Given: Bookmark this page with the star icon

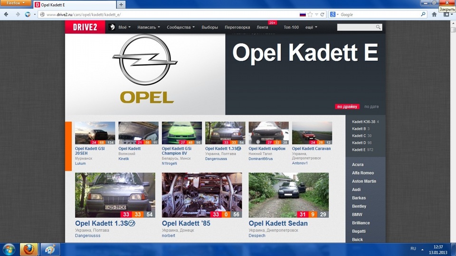Looking at the screenshot, I should click(310, 14).
